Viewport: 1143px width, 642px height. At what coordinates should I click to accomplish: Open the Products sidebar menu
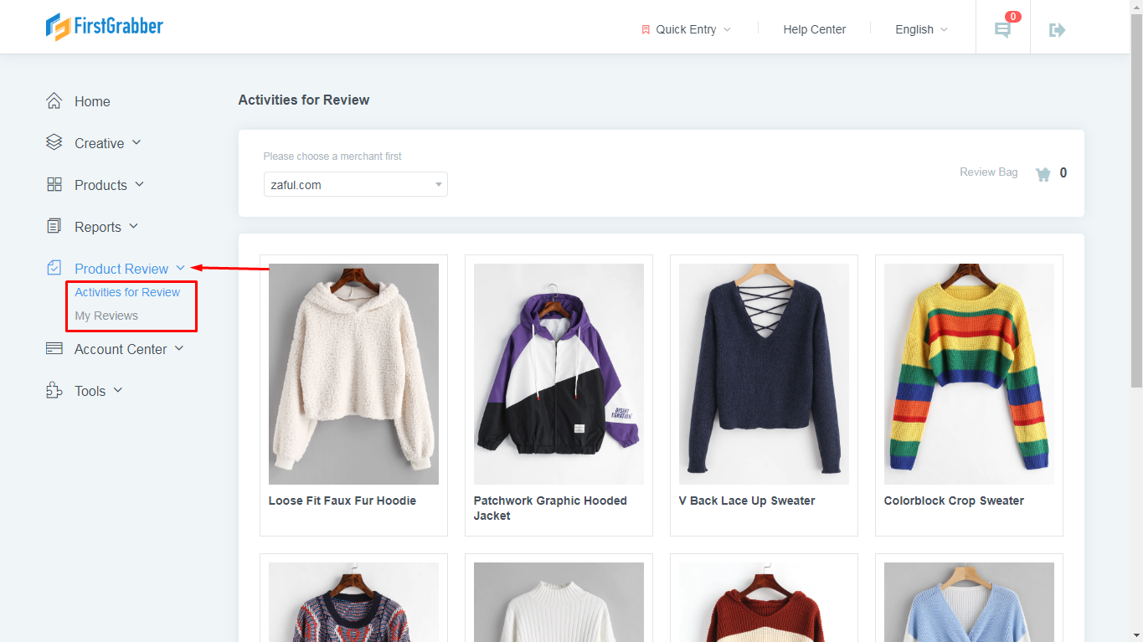pos(100,185)
